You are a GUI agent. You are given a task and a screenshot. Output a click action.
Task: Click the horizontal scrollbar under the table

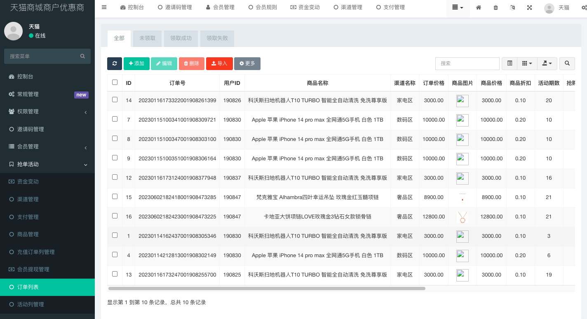[267, 289]
